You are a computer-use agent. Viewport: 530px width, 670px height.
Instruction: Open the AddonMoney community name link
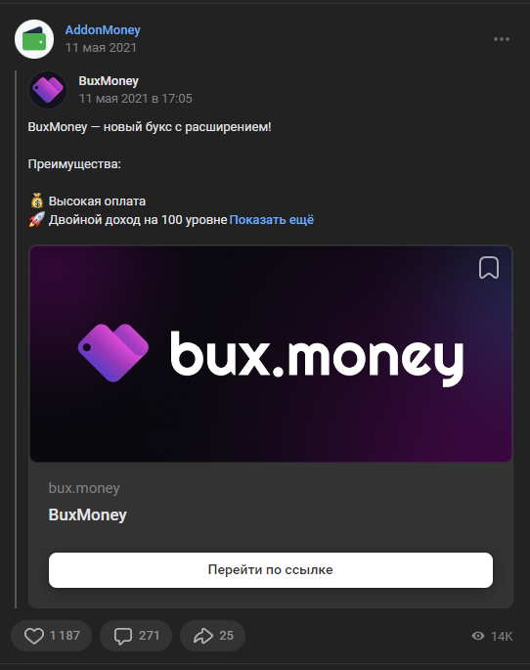[x=103, y=30]
